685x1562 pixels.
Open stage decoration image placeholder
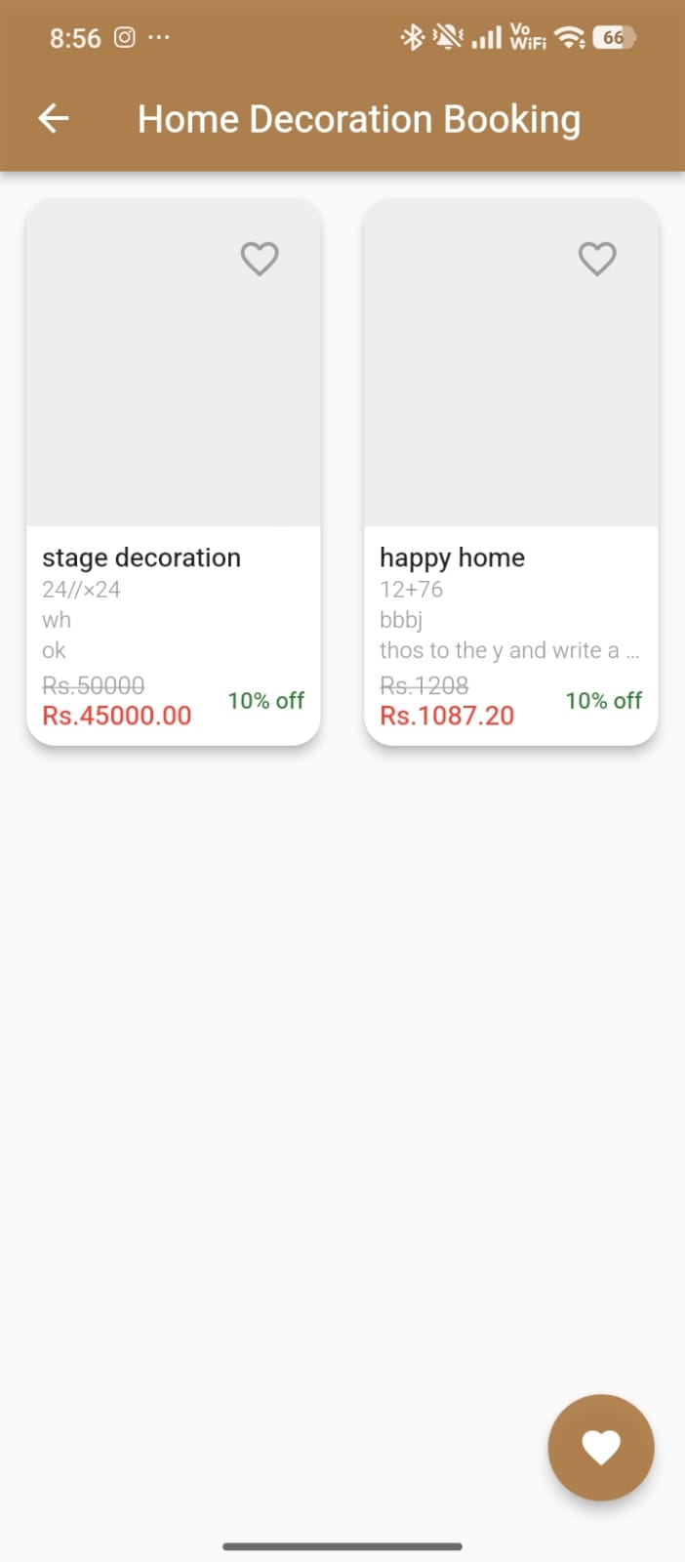pyautogui.click(x=174, y=381)
